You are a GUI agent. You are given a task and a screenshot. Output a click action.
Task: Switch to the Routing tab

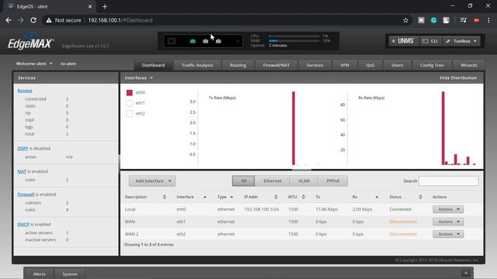[238, 65]
